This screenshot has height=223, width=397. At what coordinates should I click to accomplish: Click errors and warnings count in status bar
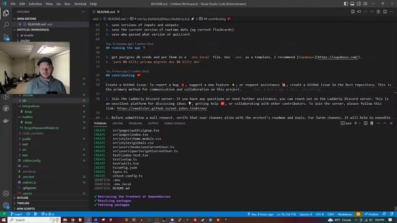[47, 214]
